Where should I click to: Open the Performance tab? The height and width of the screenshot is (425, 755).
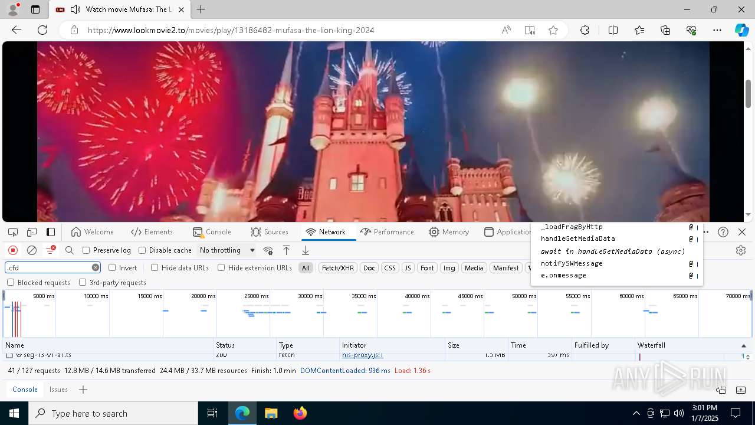point(387,232)
